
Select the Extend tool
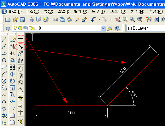tap(12, 109)
